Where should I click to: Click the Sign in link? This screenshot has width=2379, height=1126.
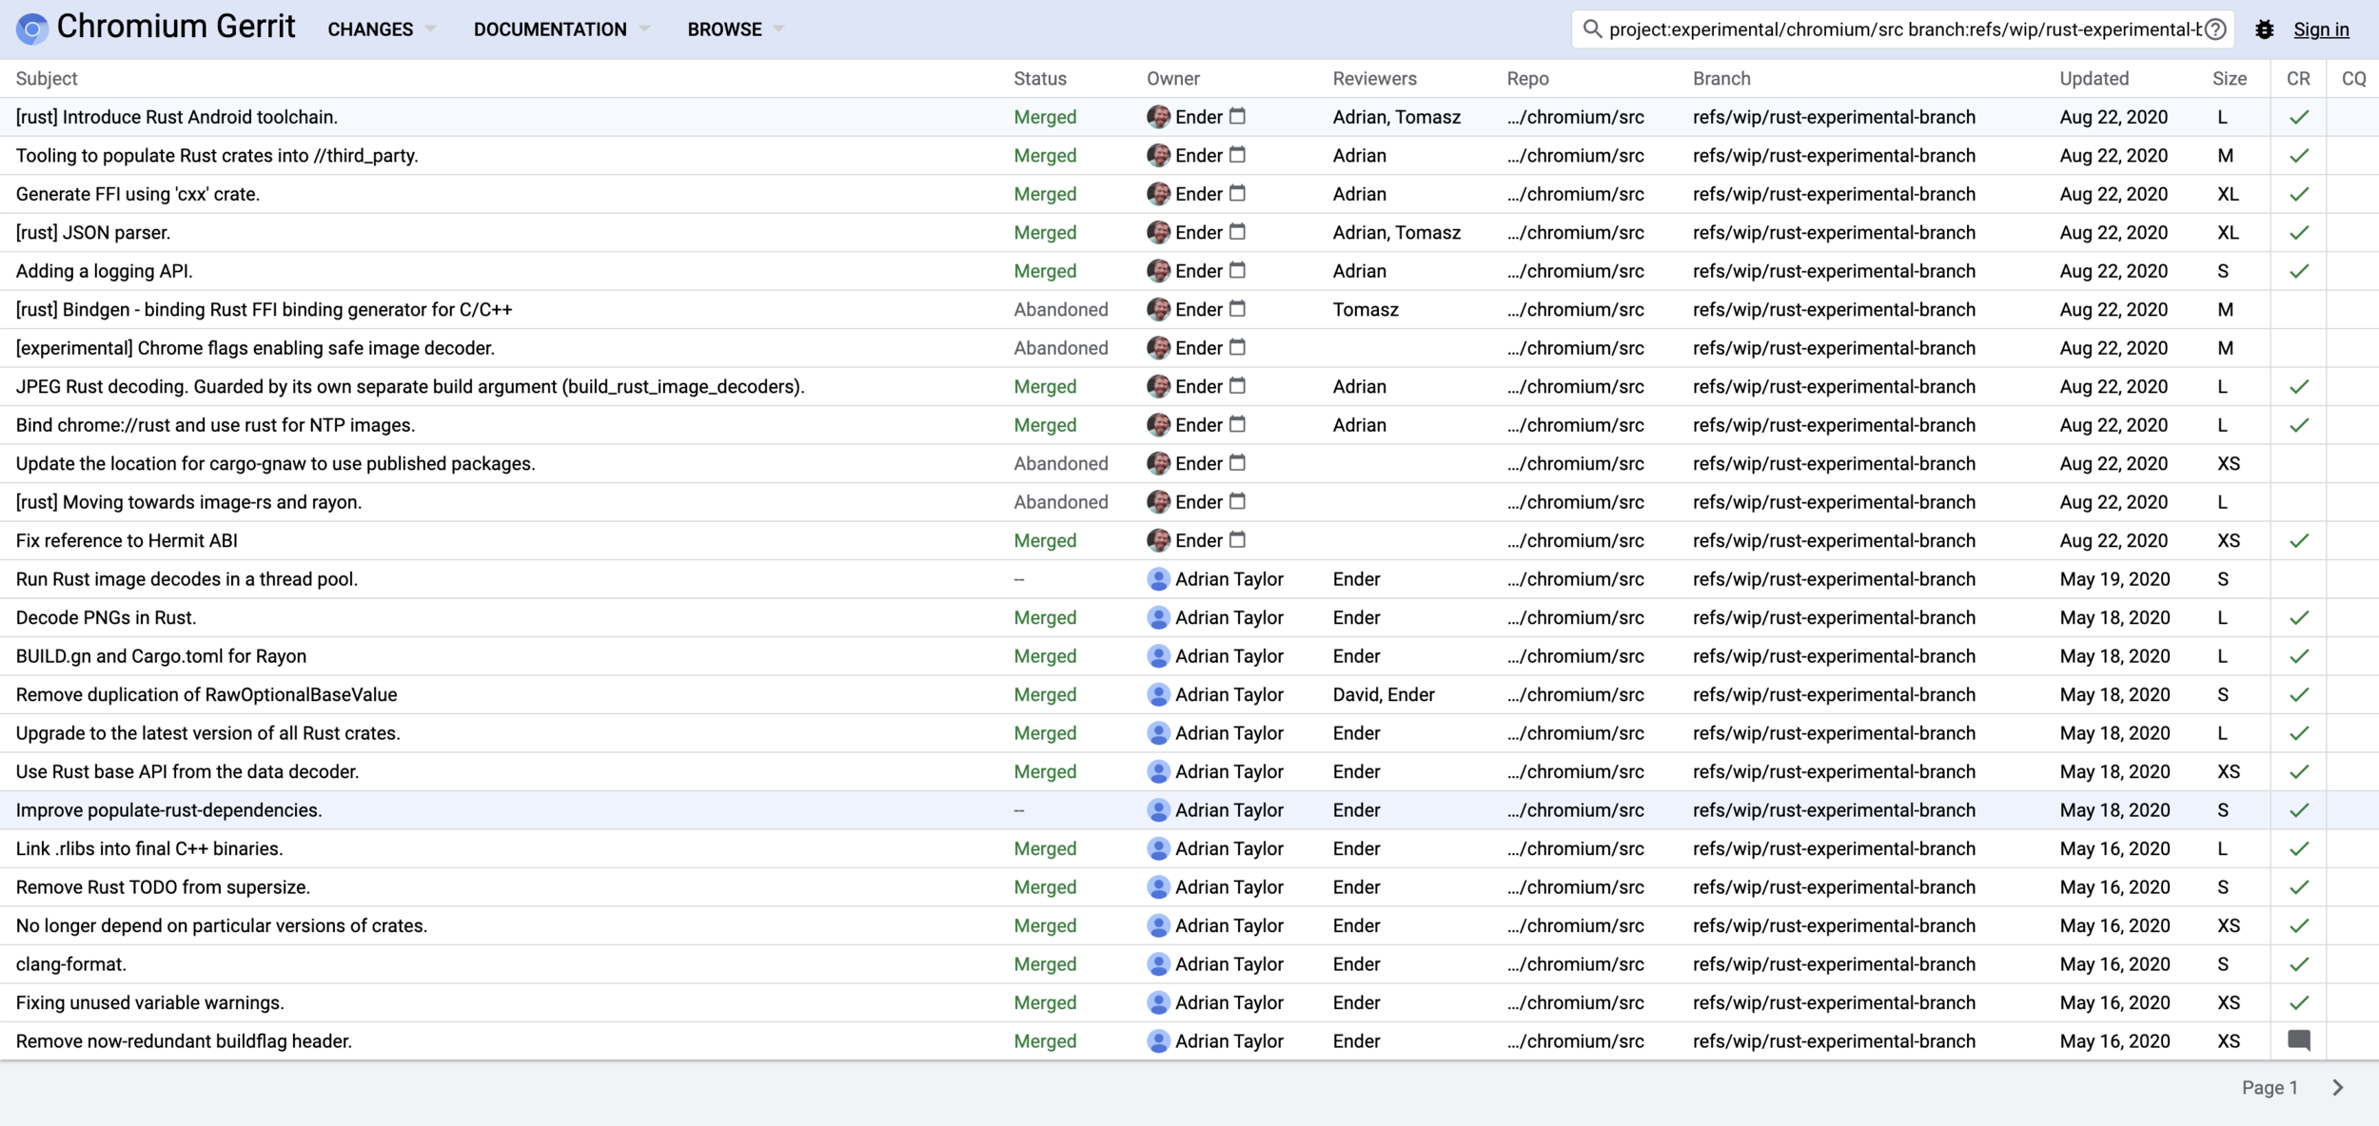pyautogui.click(x=2320, y=29)
